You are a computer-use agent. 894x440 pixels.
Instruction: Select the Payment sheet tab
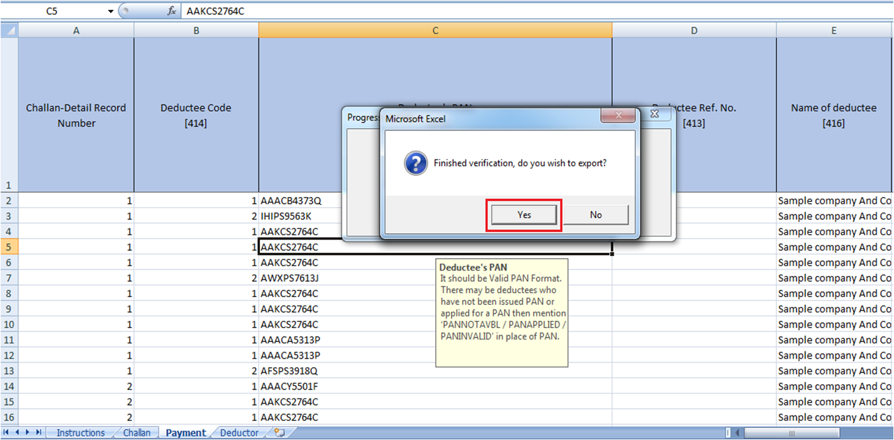click(x=185, y=432)
